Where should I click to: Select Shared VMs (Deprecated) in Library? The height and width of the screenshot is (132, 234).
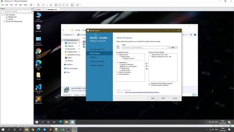(14, 21)
